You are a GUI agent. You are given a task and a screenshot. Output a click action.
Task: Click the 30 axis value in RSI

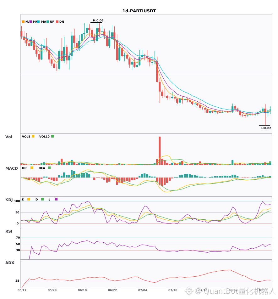(18, 250)
